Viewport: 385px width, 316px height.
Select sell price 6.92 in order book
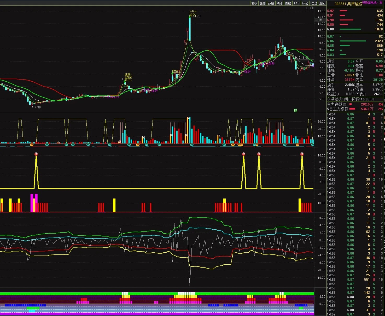[330, 11]
